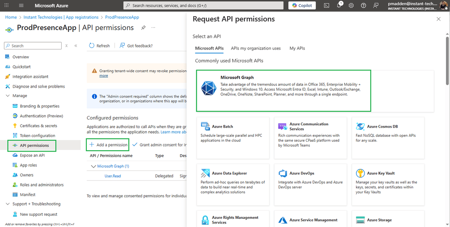Go to Home breadcrumb
Screen dimensions: 450x227
click(x=11, y=17)
